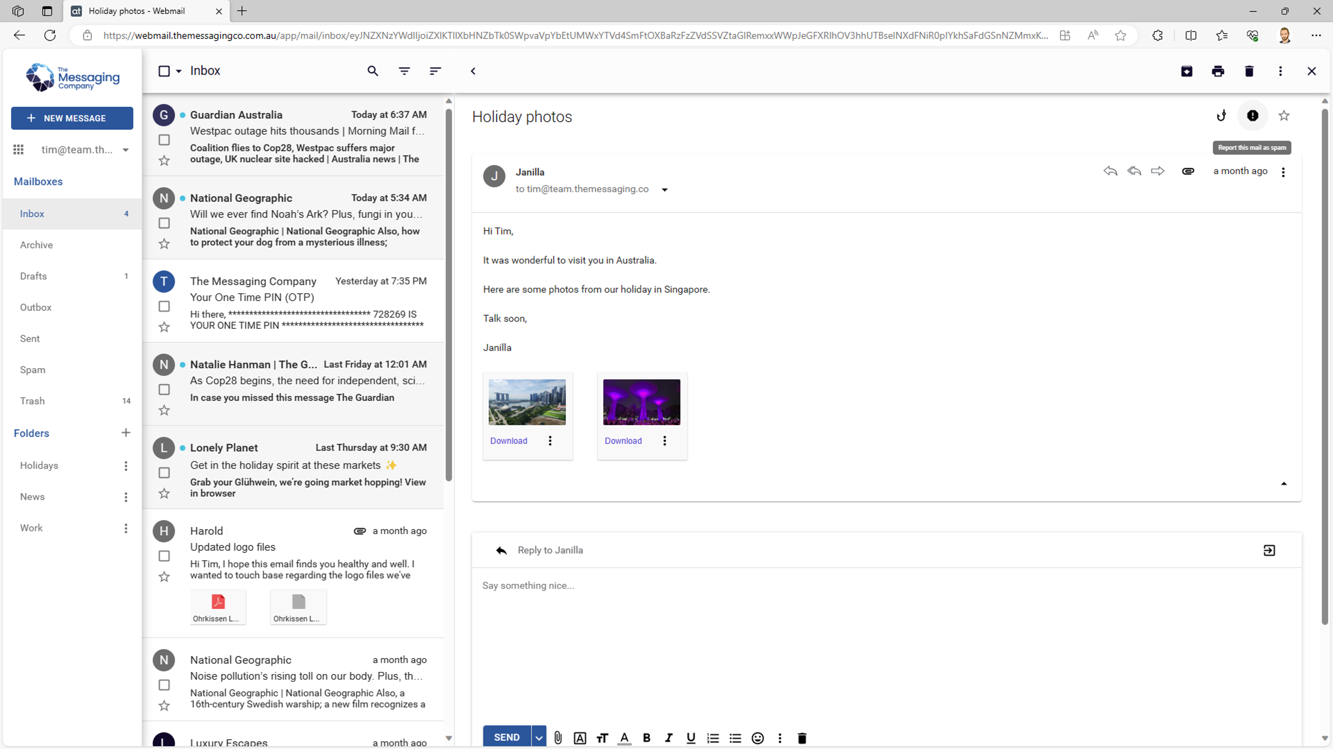Open the emoji picker
1333x749 pixels.
tap(758, 738)
